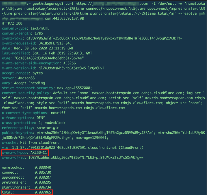Click the connect timing 0.005730
The image size is (207, 195).
pyautogui.click(x=43, y=172)
